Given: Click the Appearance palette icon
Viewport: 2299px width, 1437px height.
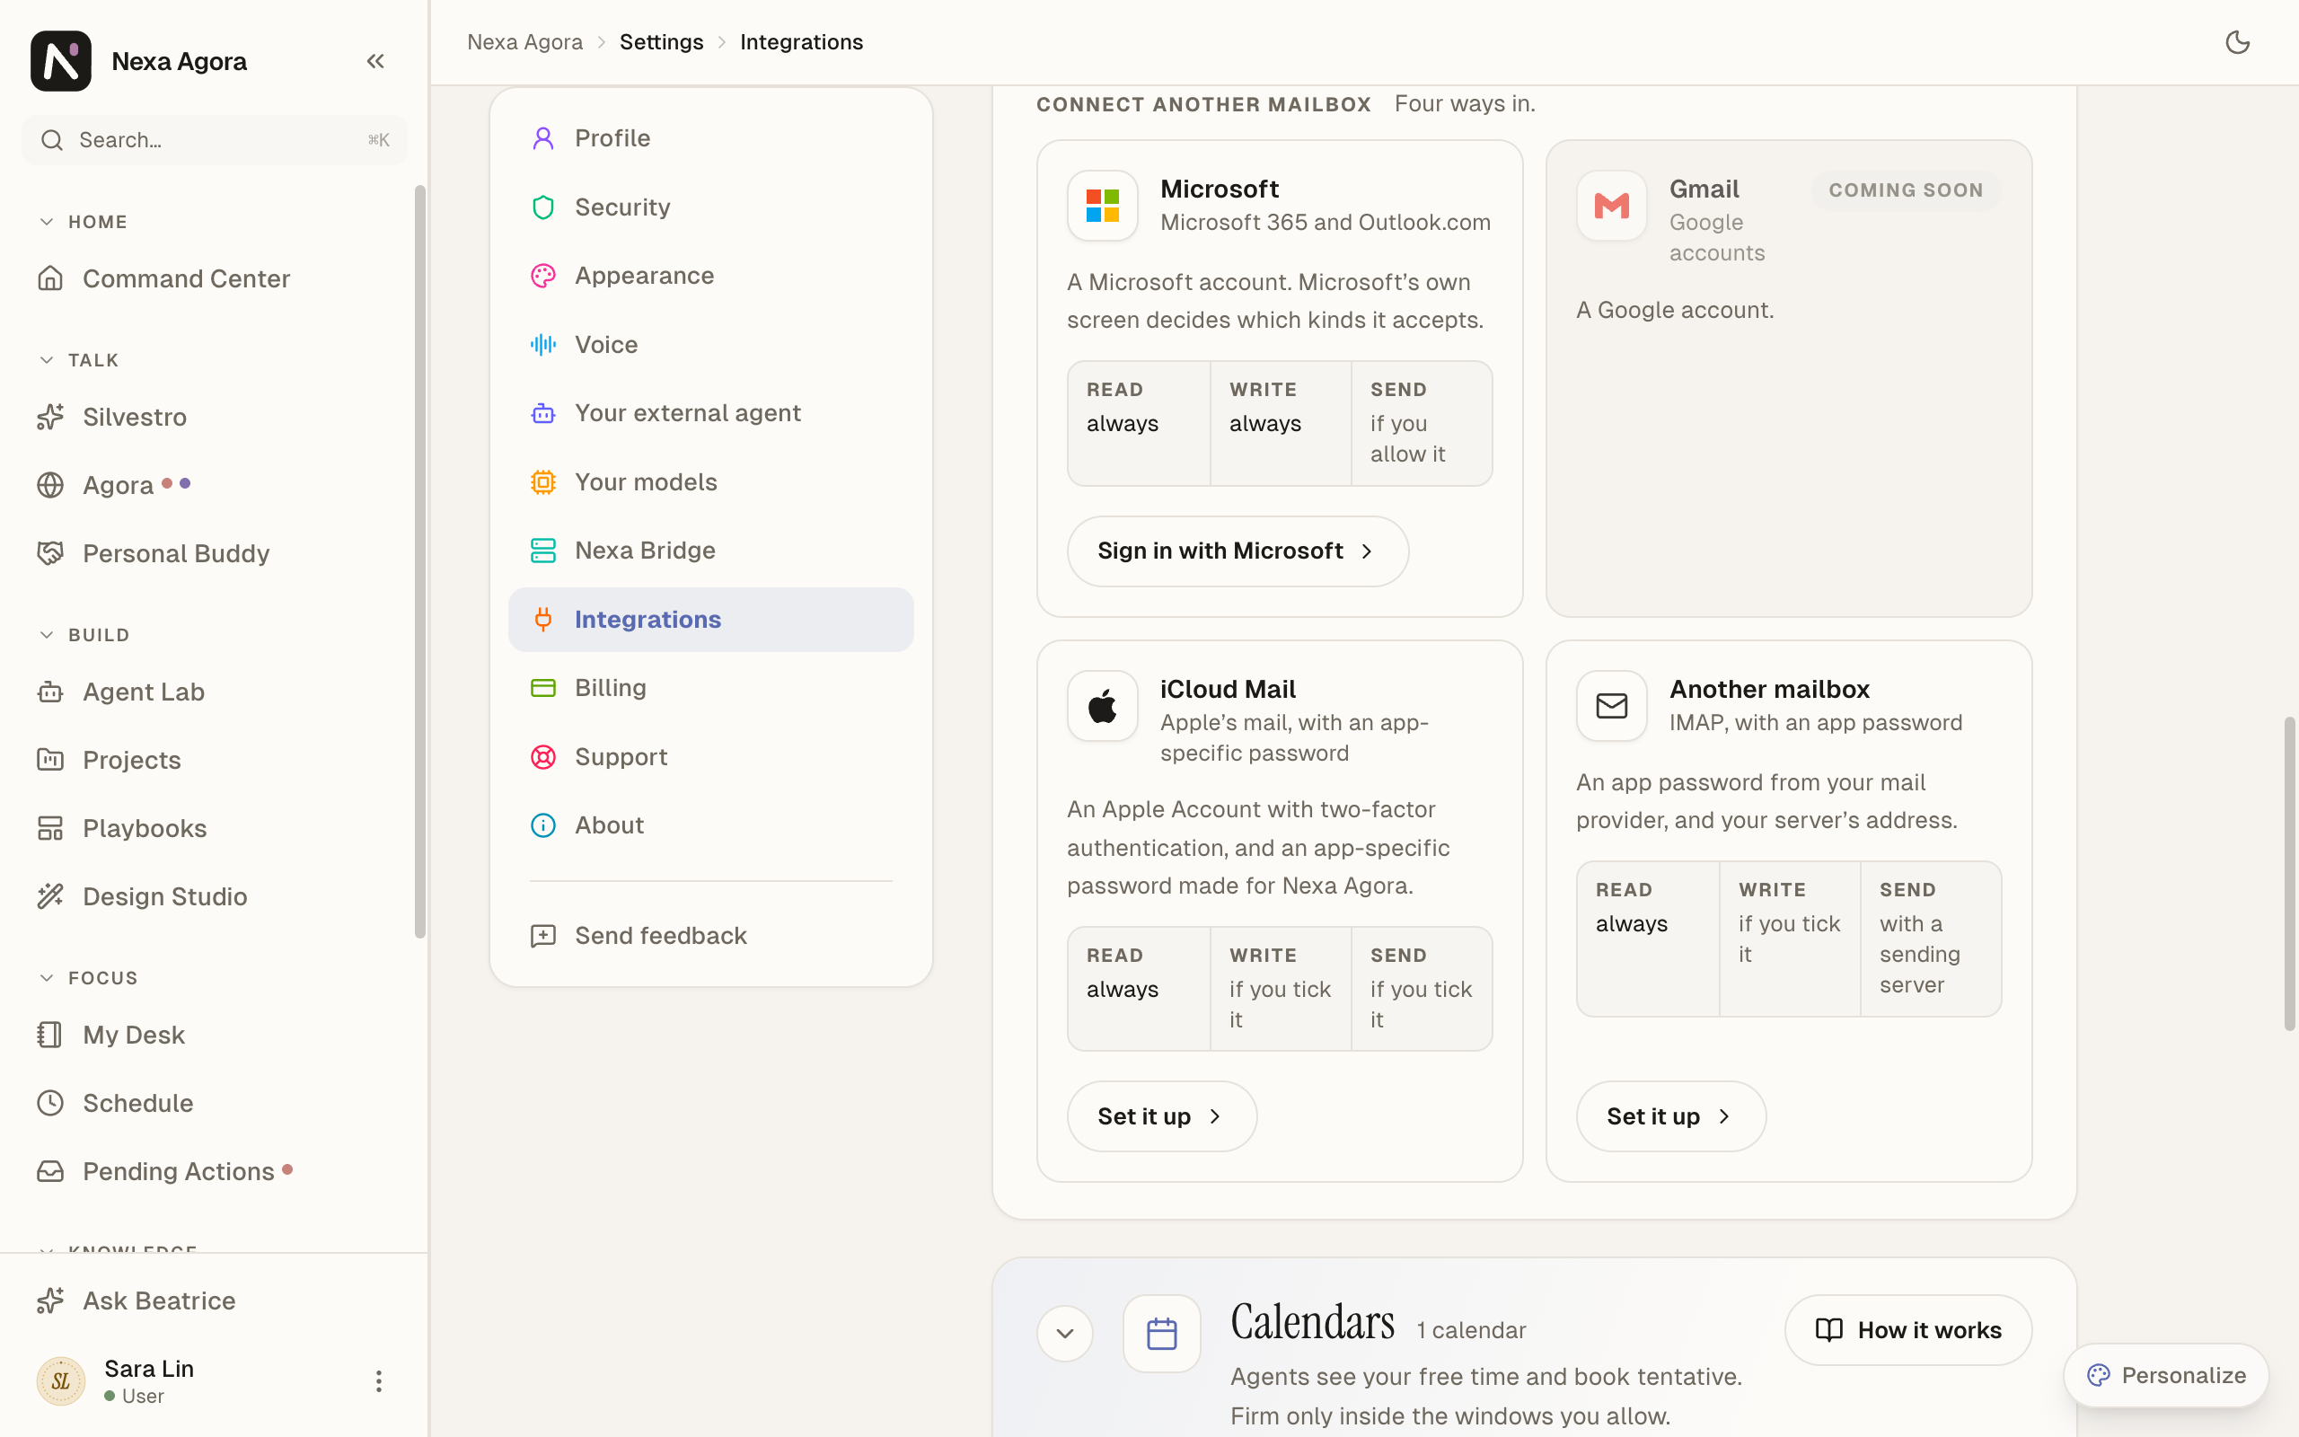Looking at the screenshot, I should tap(542, 276).
